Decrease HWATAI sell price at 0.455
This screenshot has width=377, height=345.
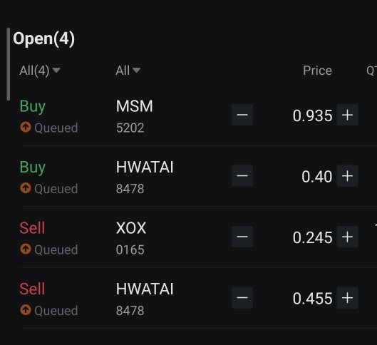242,298
